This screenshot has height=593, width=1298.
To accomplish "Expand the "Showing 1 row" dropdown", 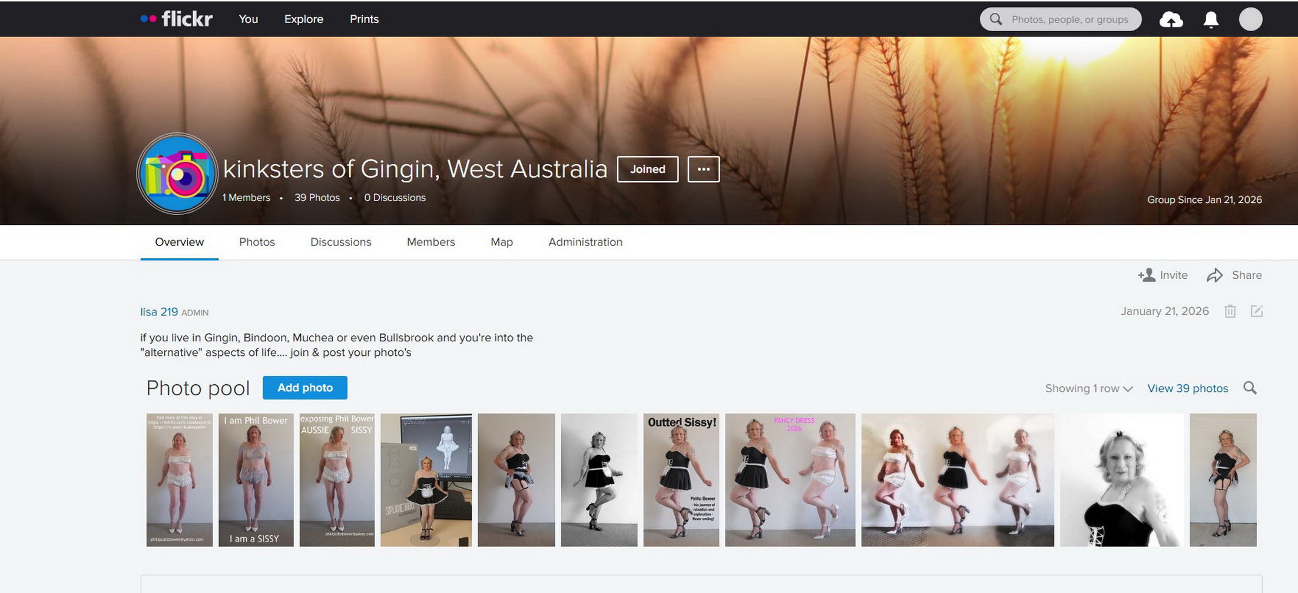I will point(1088,388).
